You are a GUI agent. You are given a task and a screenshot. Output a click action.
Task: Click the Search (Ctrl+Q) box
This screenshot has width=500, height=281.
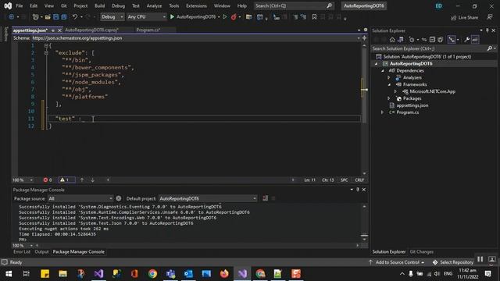[x=294, y=5]
